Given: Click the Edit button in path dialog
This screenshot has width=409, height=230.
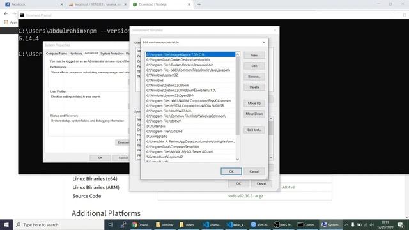Looking at the screenshot, I should click(254, 66).
